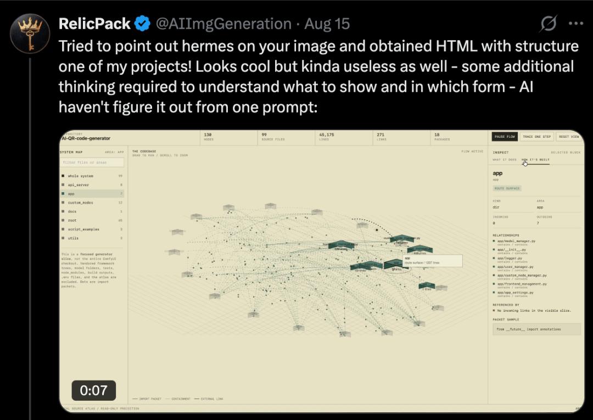Open the @AIImgGeneration handle link
Screen dimensions: 593x420
[x=223, y=24]
